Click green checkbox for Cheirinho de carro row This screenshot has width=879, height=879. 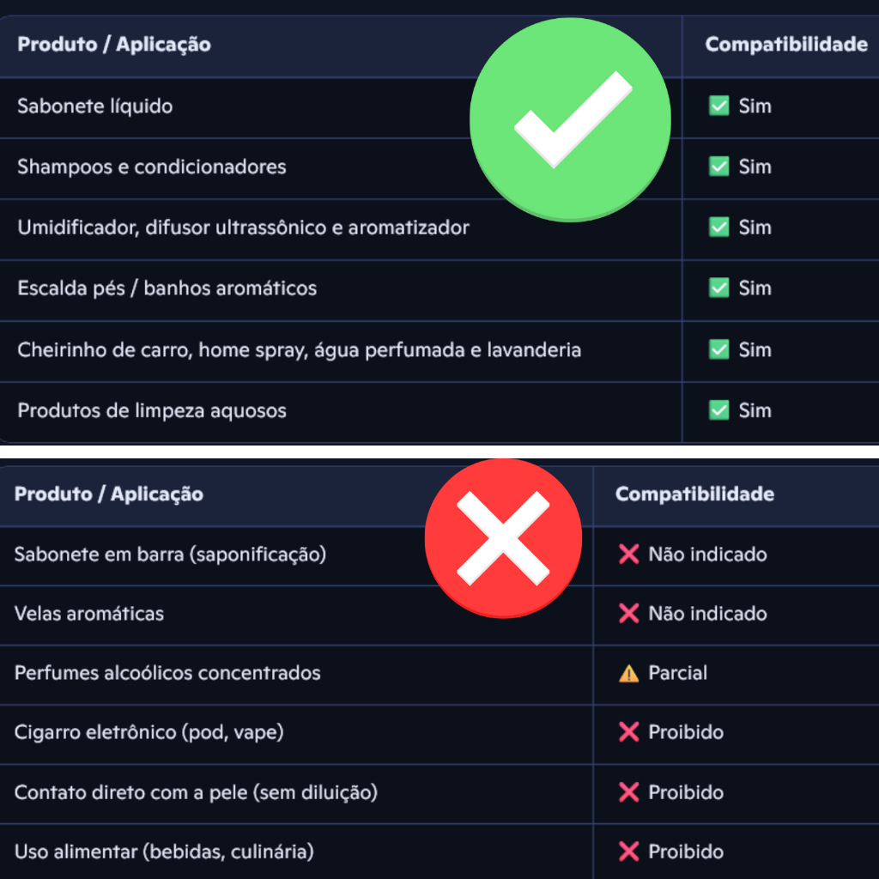718,349
